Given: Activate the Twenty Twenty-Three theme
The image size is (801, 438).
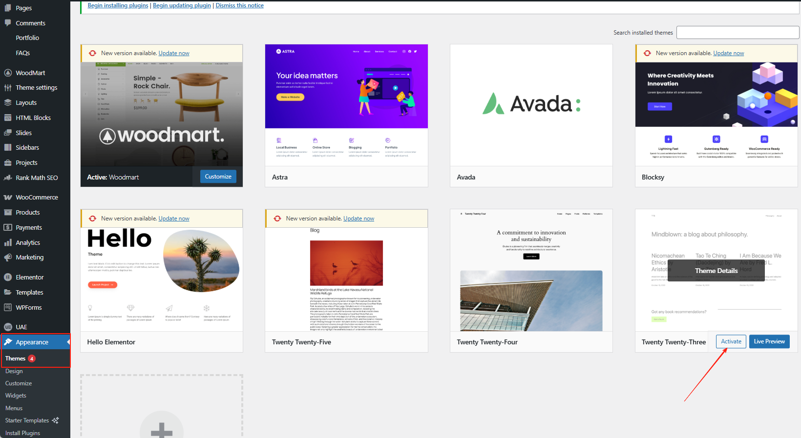Looking at the screenshot, I should tap(731, 341).
